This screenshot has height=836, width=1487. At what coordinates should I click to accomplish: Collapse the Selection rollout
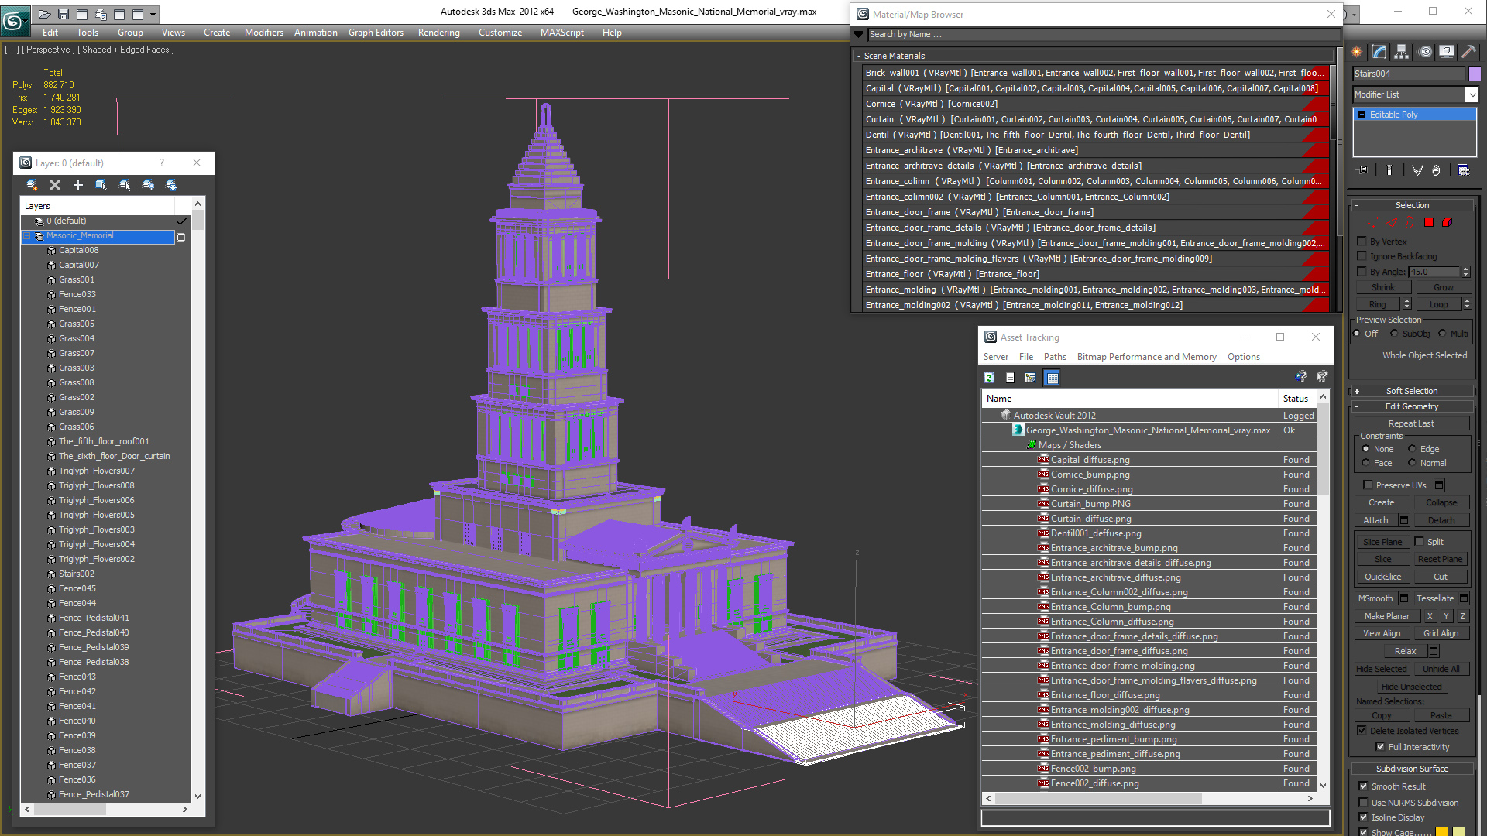[1412, 205]
